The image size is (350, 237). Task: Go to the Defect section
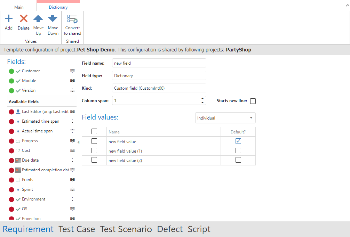tap(170, 229)
